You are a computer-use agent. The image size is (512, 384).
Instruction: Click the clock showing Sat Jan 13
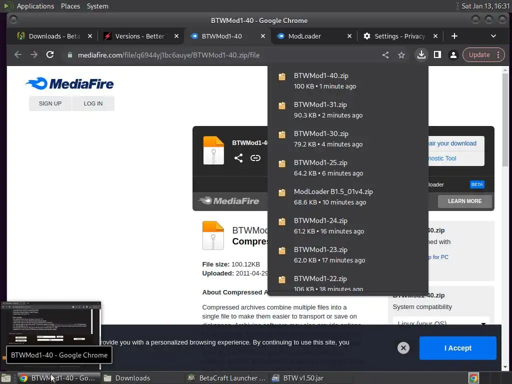pos(485,6)
